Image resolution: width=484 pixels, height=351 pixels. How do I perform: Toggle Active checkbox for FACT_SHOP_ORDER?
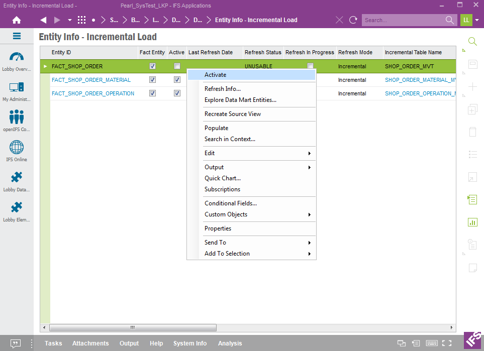177,66
